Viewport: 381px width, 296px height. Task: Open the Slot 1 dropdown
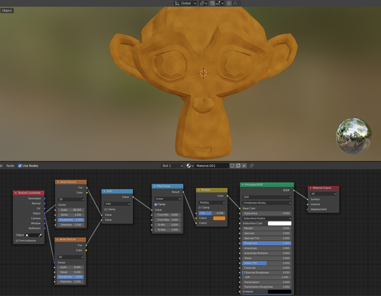[x=172, y=166]
